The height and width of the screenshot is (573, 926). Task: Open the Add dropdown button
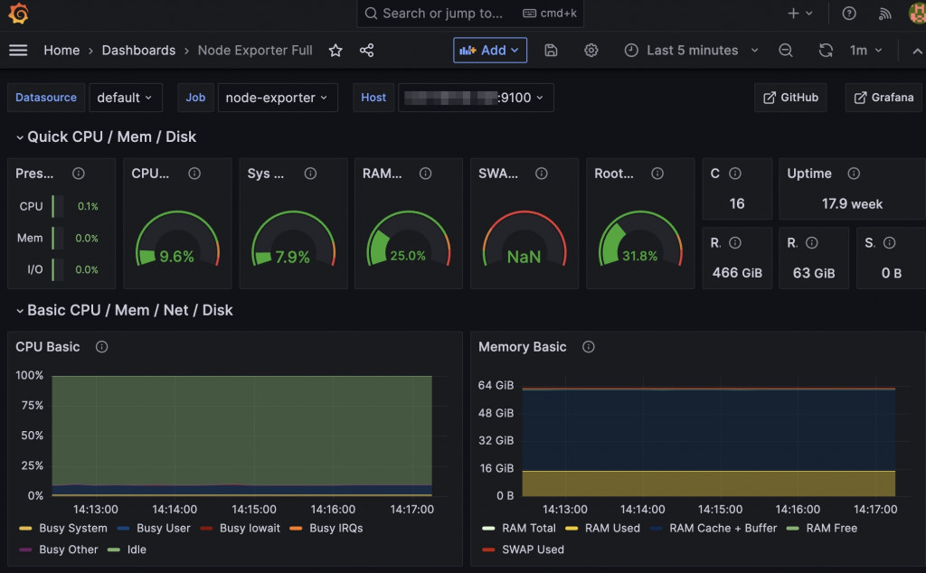click(490, 50)
